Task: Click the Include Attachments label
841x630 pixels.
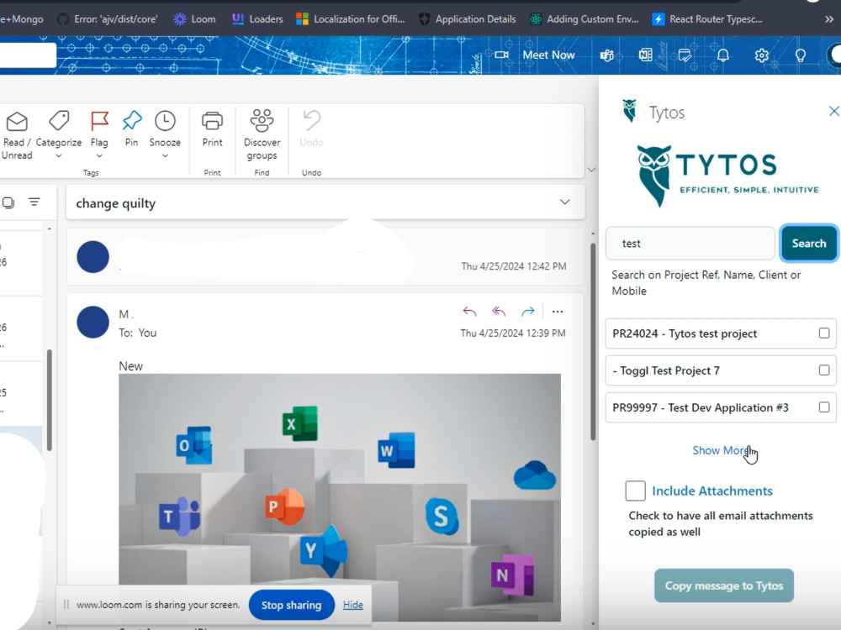Action: pyautogui.click(x=712, y=491)
